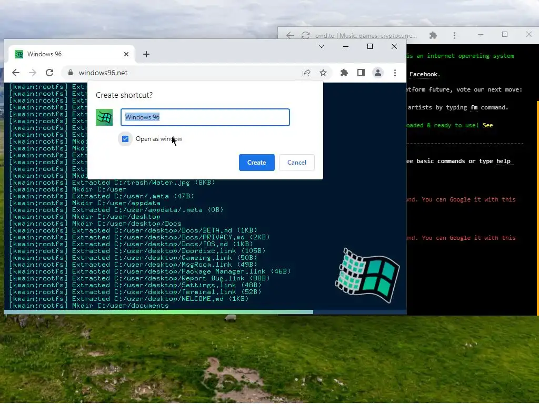Go back in the cmd.to window
The width and height of the screenshot is (539, 404).
pyautogui.click(x=290, y=35)
